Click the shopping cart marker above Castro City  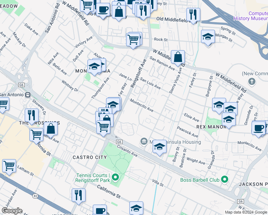104,127
